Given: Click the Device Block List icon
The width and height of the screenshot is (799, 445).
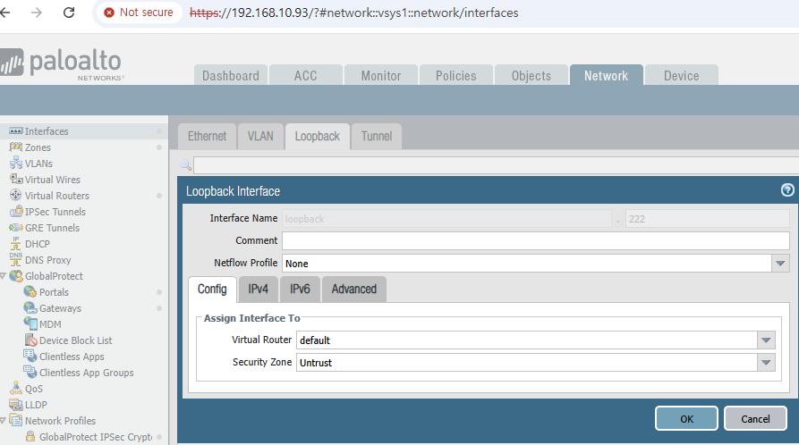Looking at the screenshot, I should pos(31,340).
